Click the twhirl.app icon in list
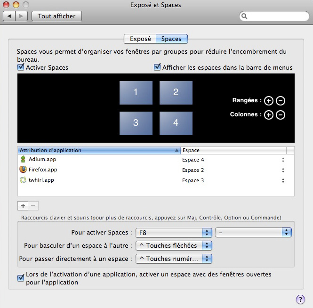 tap(23, 180)
